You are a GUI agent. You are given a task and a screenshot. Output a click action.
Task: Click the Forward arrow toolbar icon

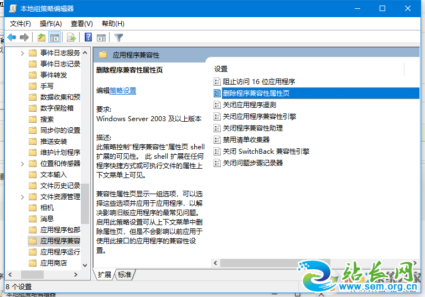coord(24,38)
